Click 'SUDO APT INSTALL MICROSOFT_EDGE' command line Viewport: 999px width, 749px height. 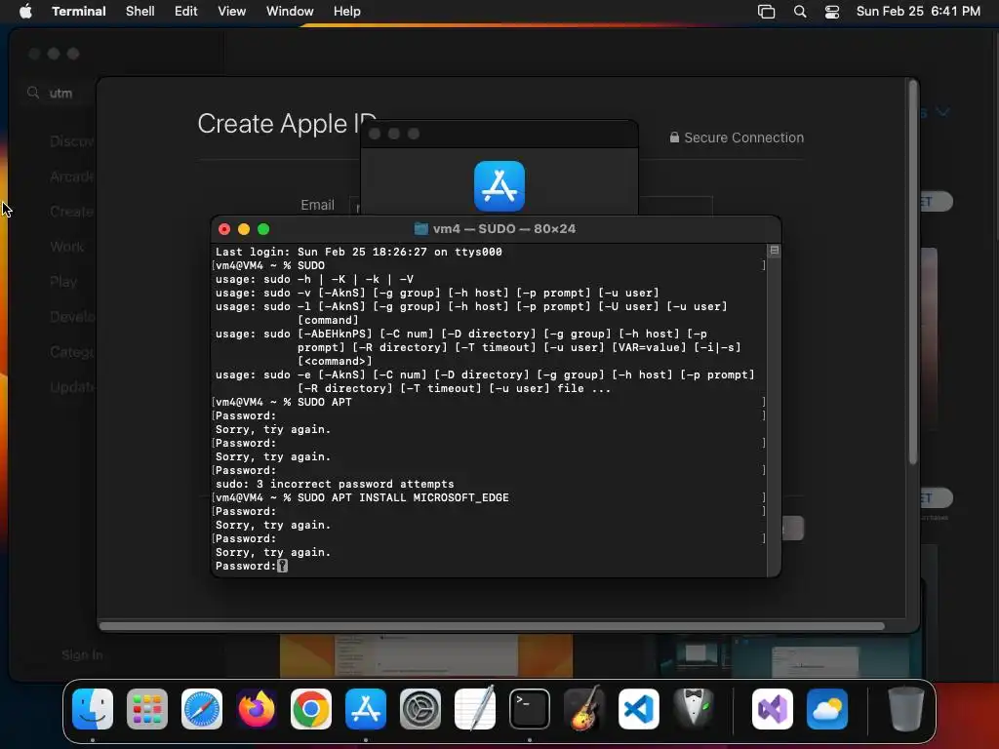coord(403,497)
